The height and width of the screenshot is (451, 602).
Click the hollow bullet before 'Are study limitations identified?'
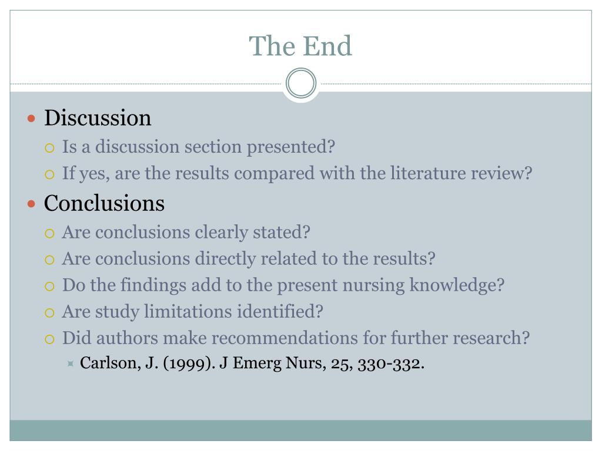(49, 313)
